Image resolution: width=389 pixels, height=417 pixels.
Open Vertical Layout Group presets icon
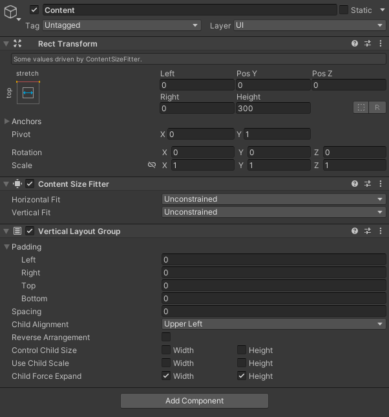[368, 231]
